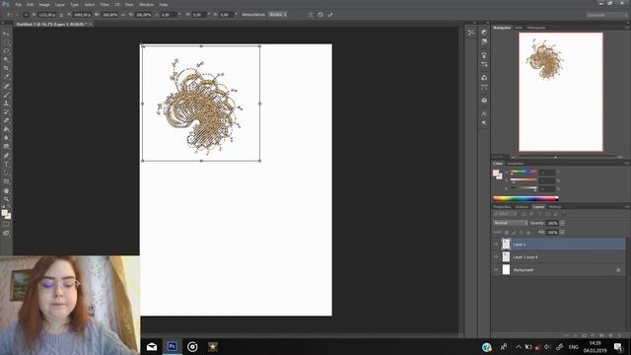Toggle lock transparent pixels in Layers panel
631x355 pixels.
click(x=507, y=233)
